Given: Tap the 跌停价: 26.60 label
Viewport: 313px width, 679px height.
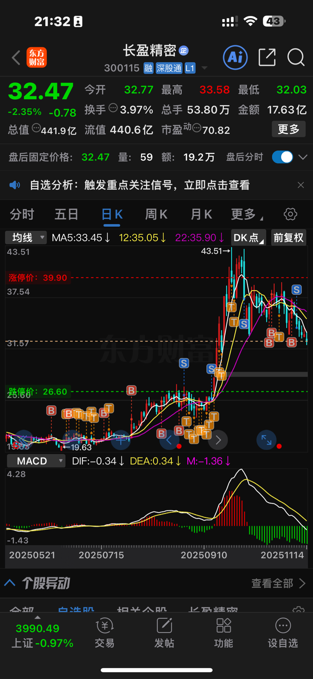Looking at the screenshot, I should coord(37,392).
